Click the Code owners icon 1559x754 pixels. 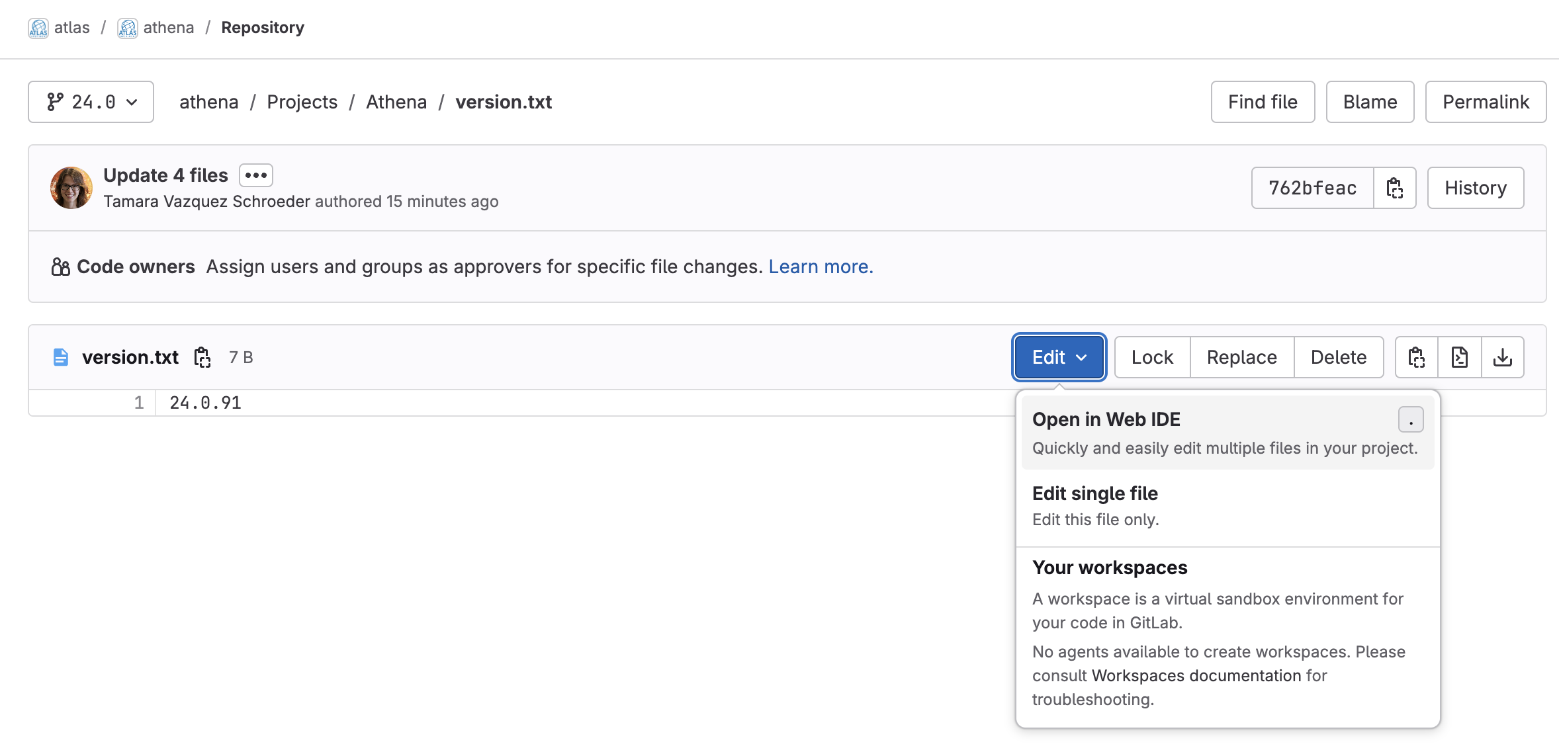[x=61, y=267]
